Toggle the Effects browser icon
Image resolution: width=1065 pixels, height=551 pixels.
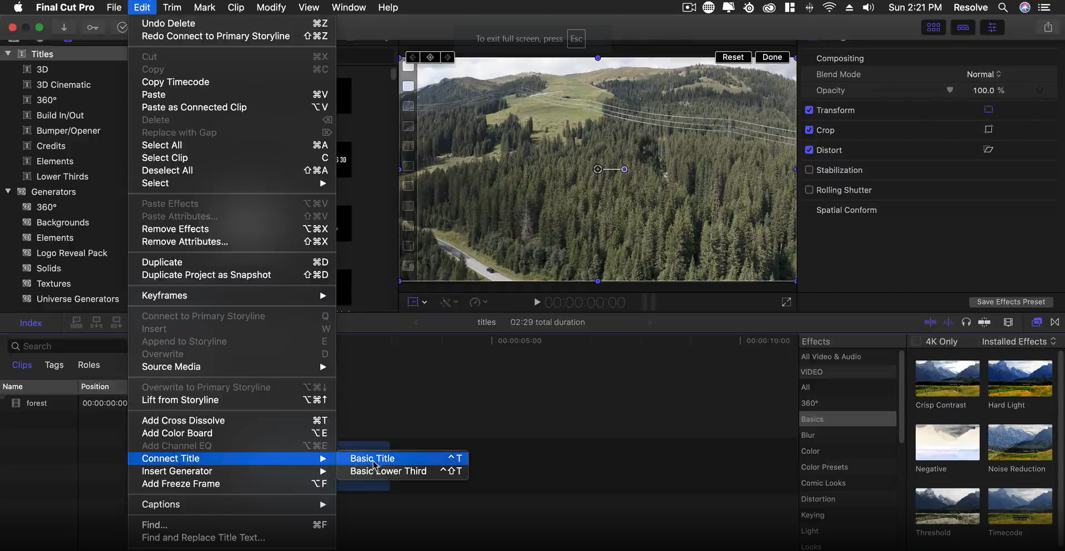(x=1036, y=322)
